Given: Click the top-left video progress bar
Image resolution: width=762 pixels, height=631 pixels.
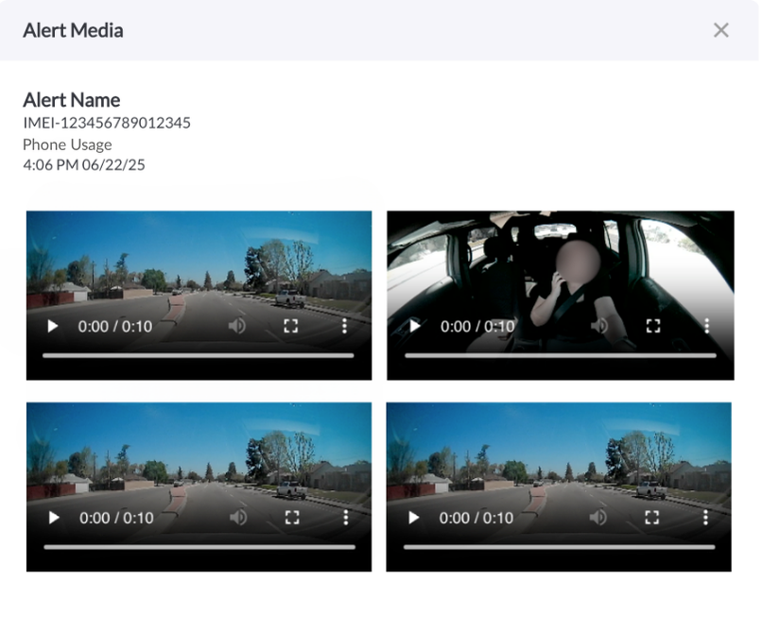Looking at the screenshot, I should click(x=199, y=356).
